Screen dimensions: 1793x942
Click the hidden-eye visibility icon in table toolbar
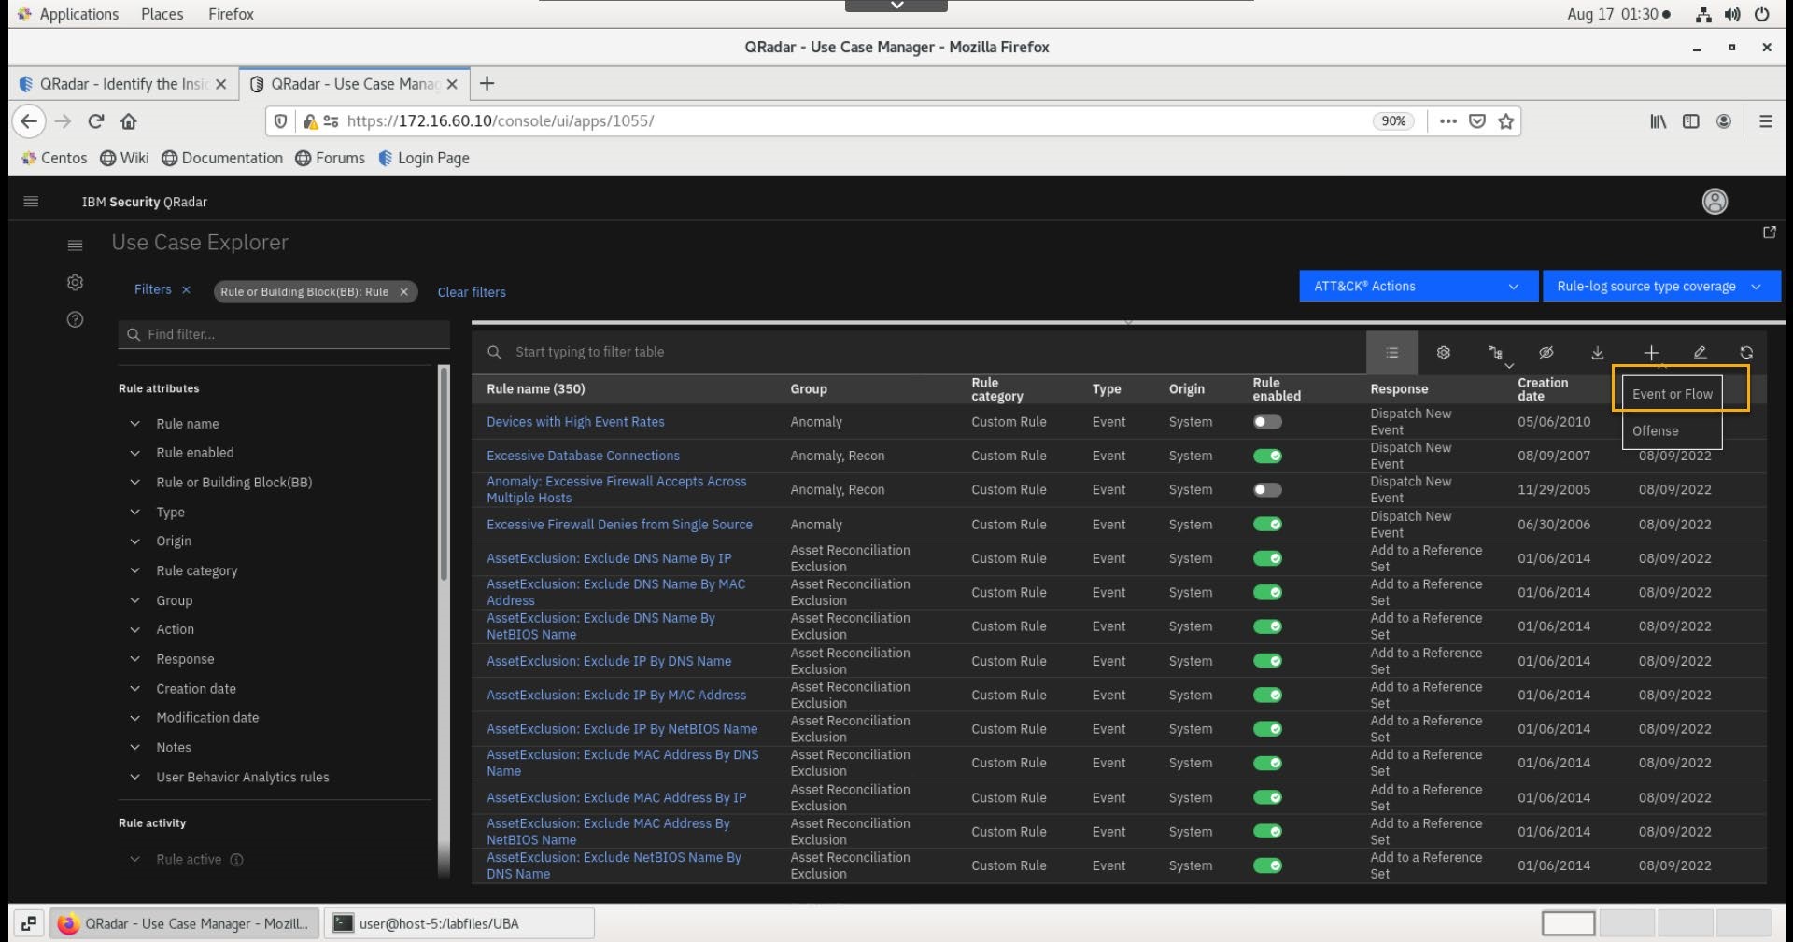(1546, 353)
